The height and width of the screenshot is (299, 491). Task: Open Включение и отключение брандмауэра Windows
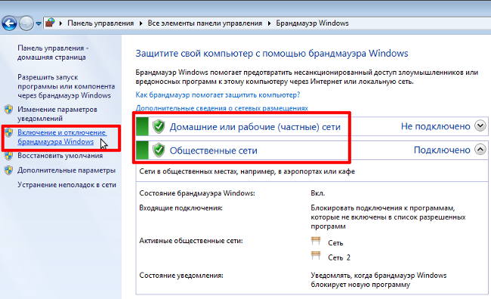pyautogui.click(x=62, y=137)
